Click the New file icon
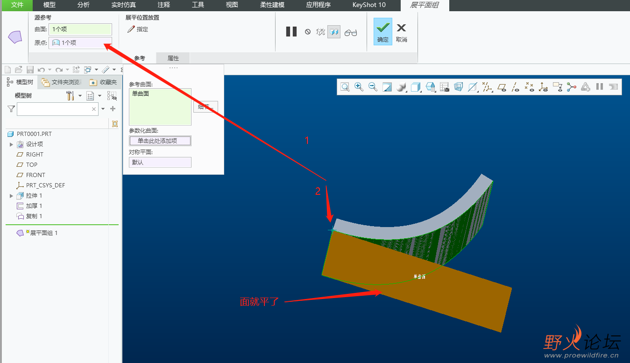630x363 pixels. (x=7, y=70)
